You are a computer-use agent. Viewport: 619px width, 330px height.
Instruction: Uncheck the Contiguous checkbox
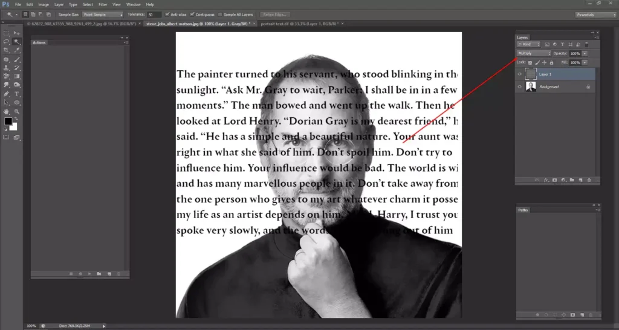(192, 15)
